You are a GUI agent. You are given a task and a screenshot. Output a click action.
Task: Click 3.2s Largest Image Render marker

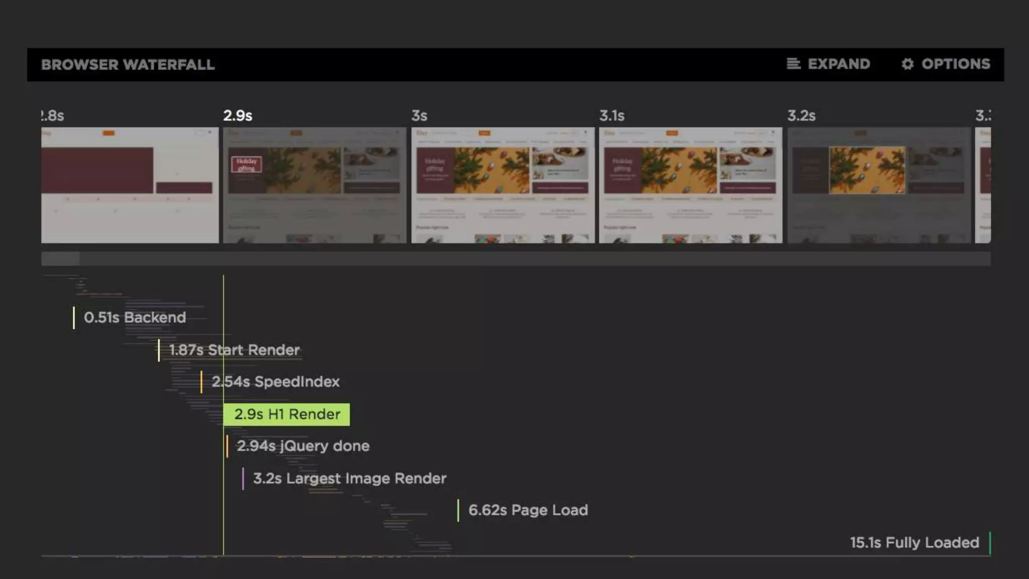coord(349,478)
